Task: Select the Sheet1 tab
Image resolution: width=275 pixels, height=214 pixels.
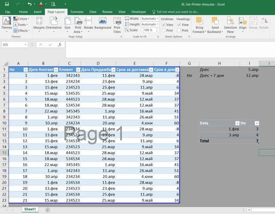Action: 30,209
